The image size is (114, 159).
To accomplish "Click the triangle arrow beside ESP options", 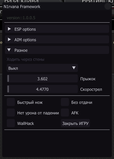I will pos(9,29).
